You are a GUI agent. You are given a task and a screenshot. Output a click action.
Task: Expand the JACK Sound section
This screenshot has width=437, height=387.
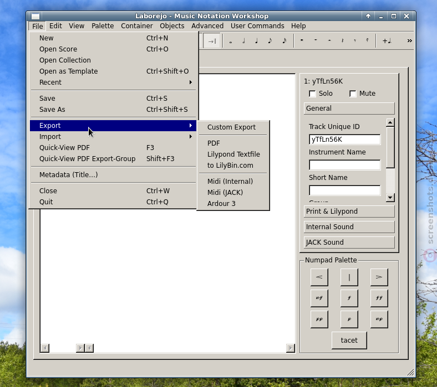tap(349, 242)
